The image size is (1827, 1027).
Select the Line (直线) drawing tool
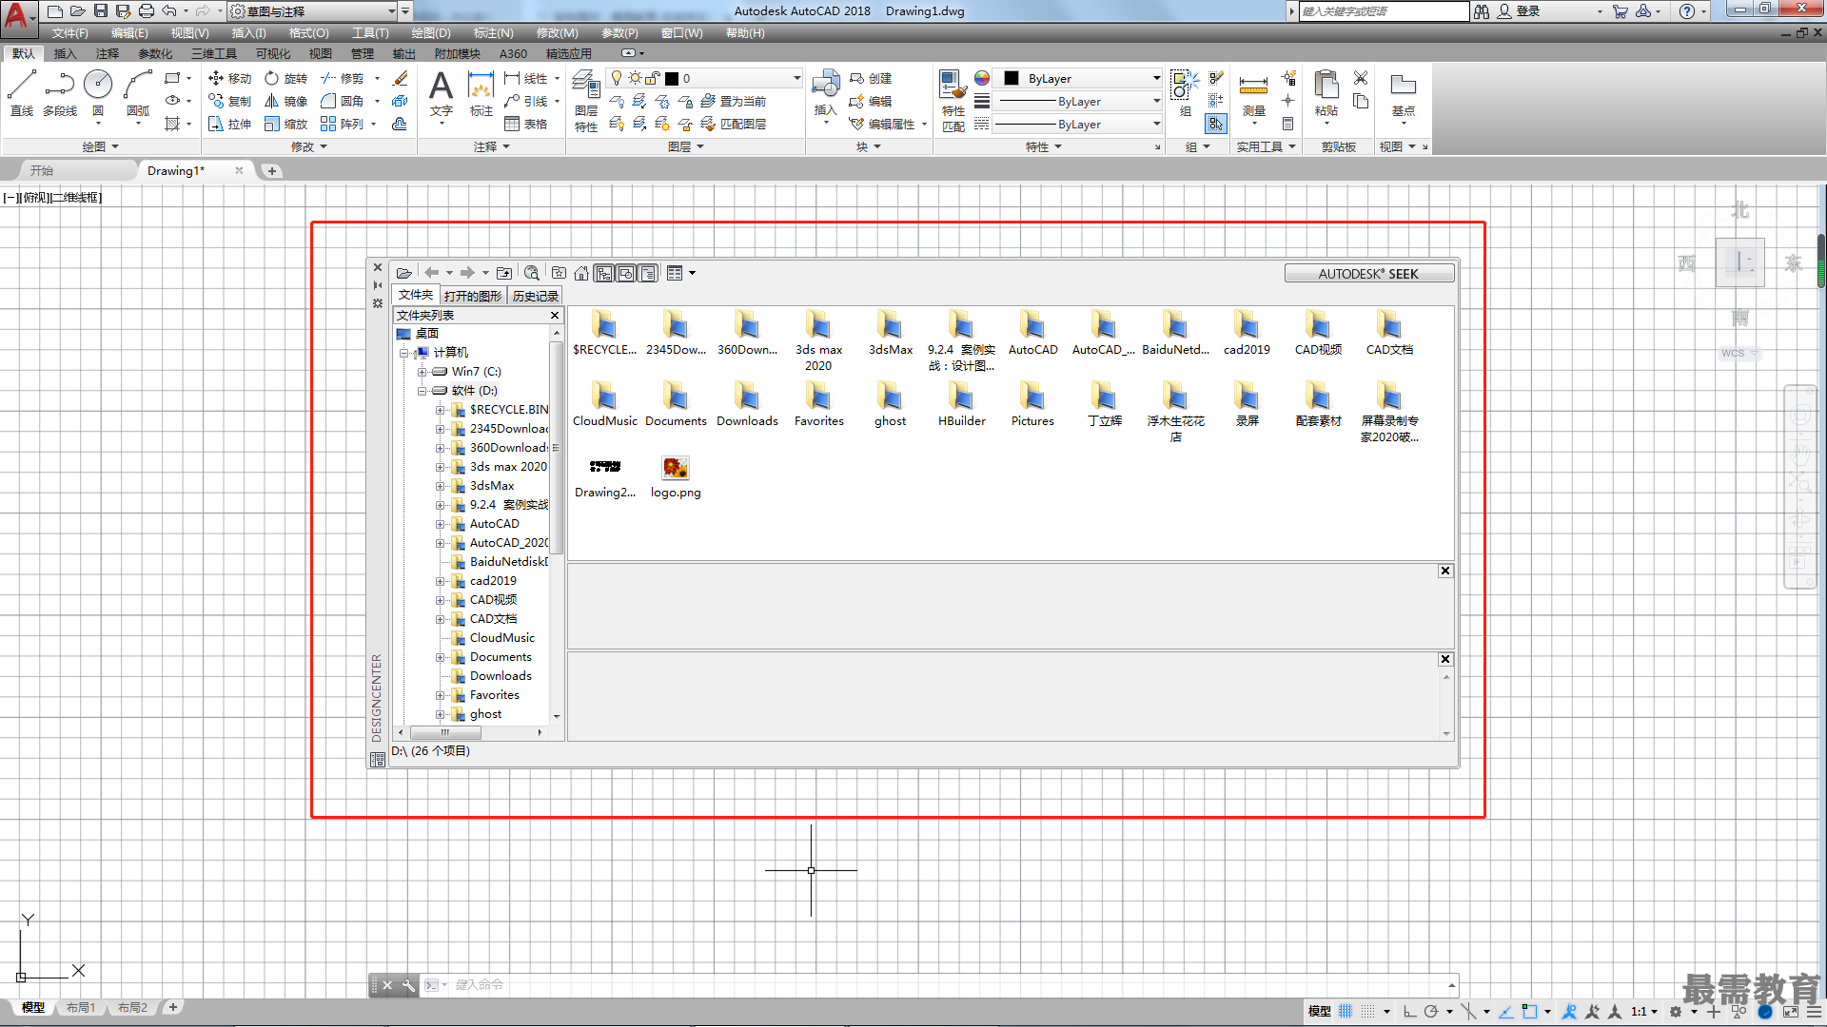22,92
